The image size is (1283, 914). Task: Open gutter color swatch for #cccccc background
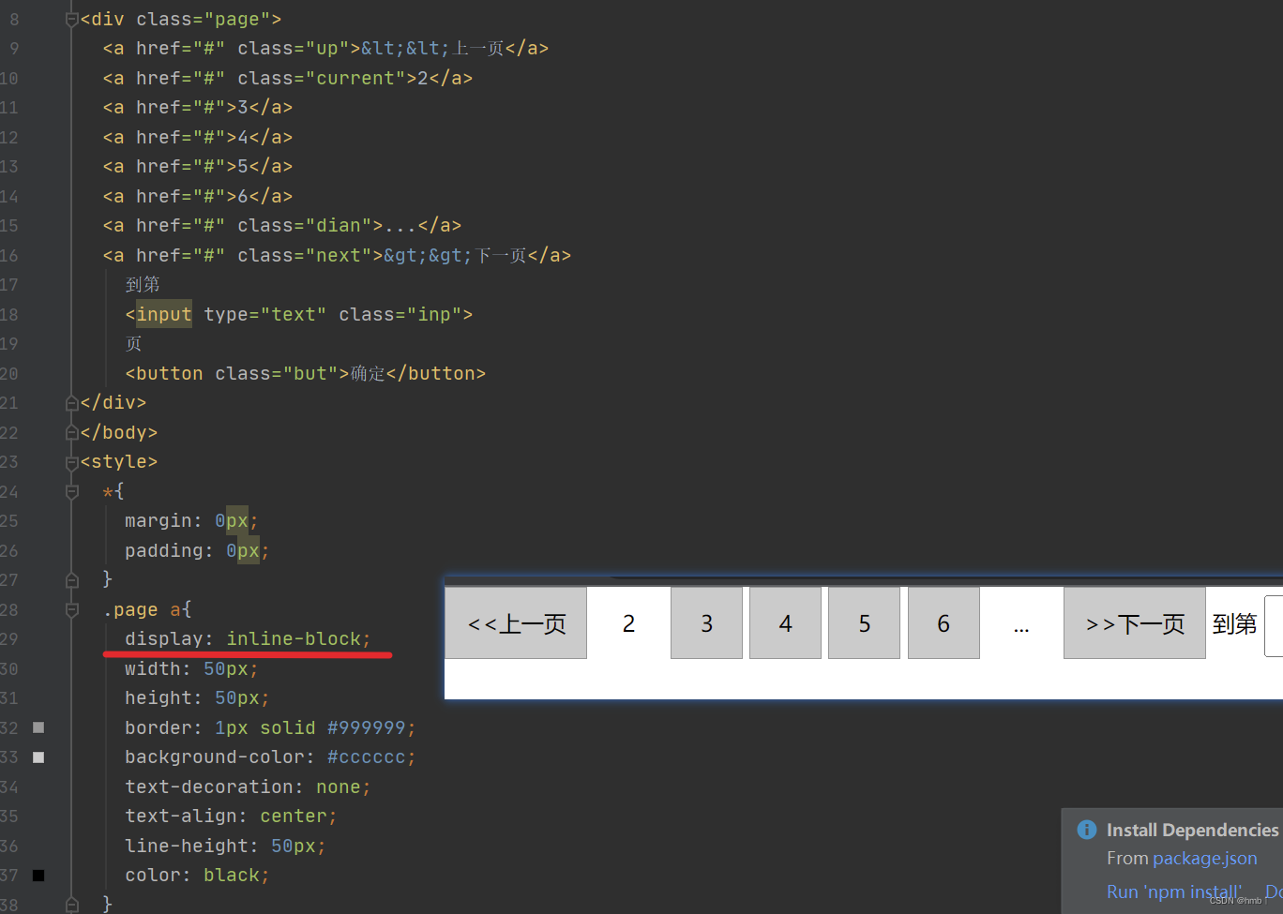coord(38,757)
